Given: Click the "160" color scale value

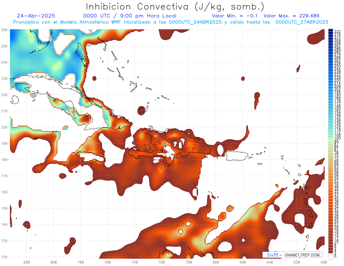Looking at the screenshot, I should pos(337,109).
